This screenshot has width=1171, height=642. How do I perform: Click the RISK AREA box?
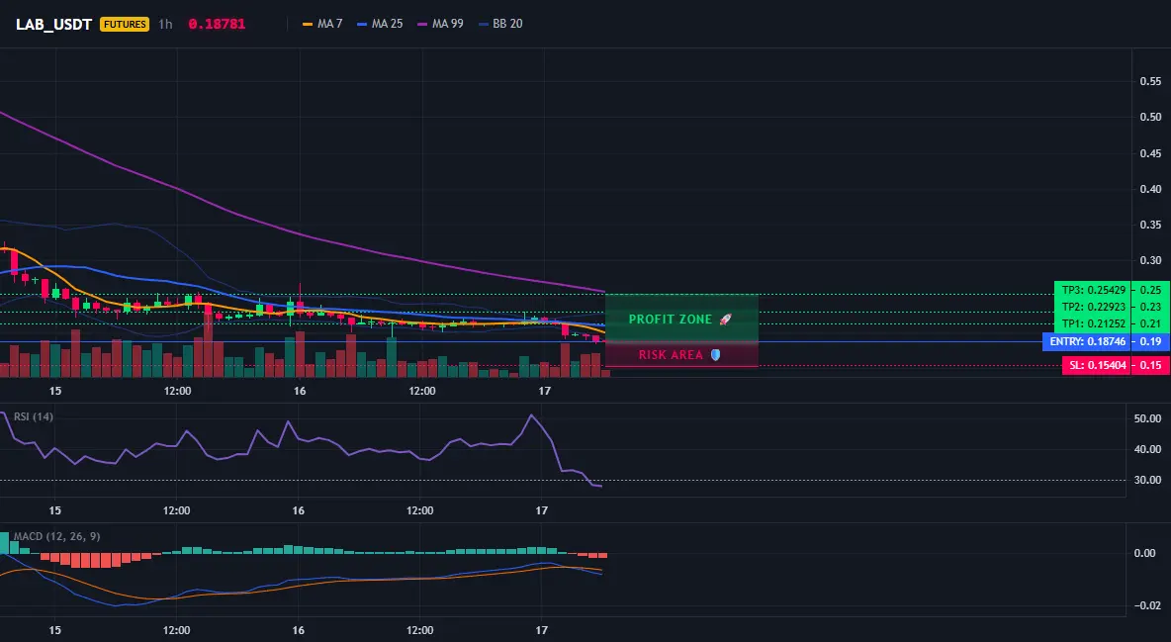coord(681,354)
